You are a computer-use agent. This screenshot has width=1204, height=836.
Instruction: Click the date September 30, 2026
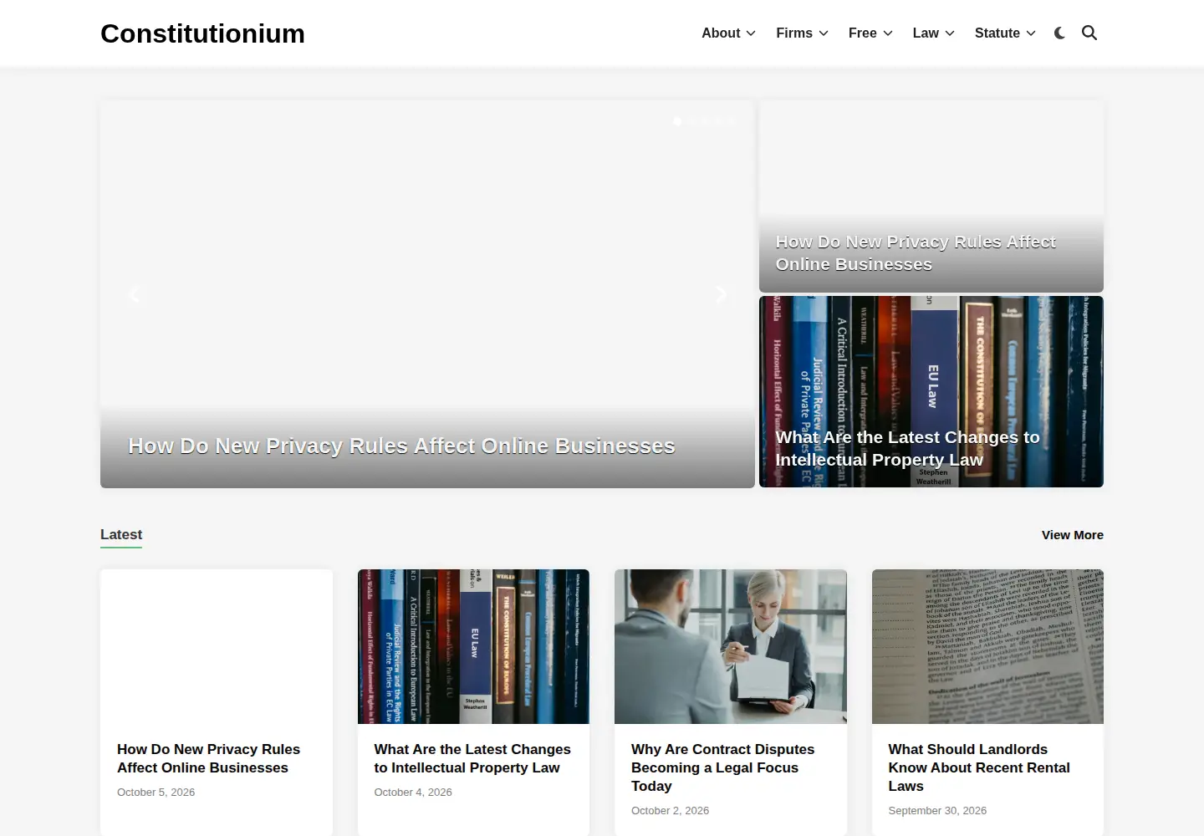point(937,811)
